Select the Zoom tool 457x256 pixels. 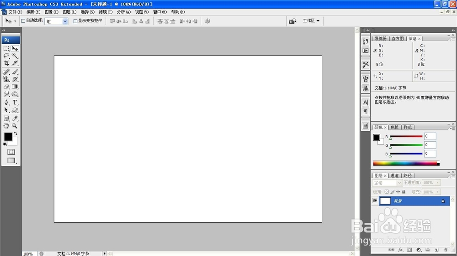click(15, 126)
